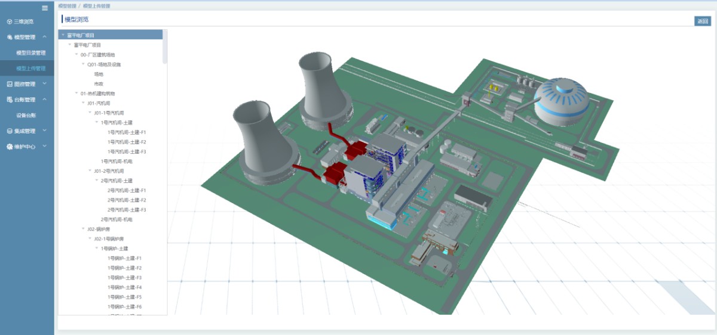The image size is (717, 335).
Task: Collapse the highlighted root 富平电厂项目 arrow
Action: 63,35
